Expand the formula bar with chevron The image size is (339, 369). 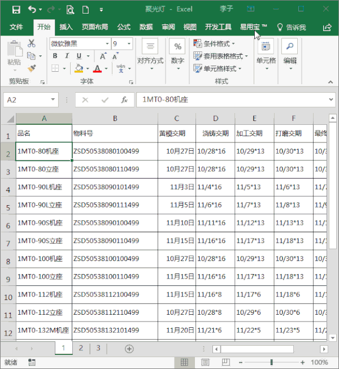pos(331,99)
